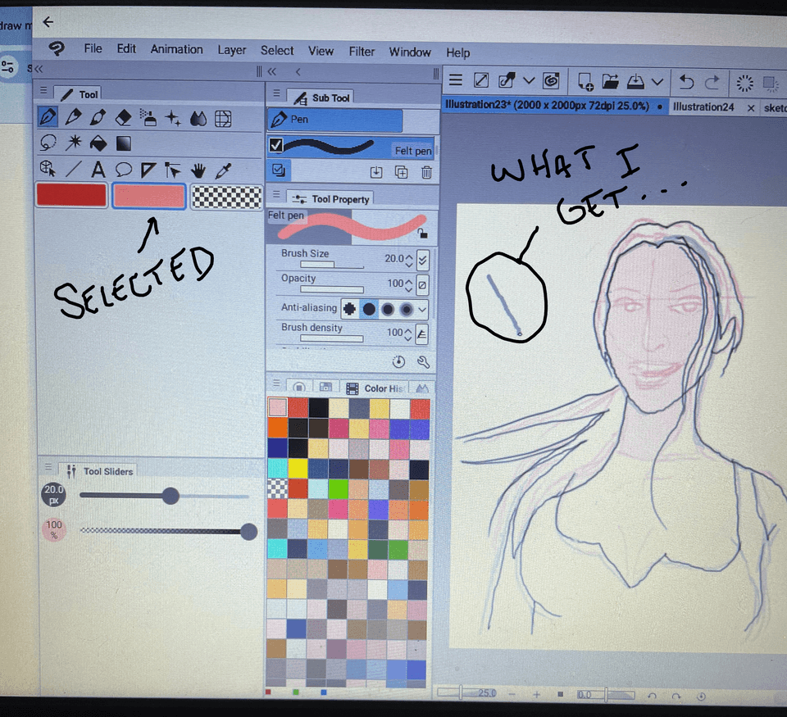Choose the Lasso selection tool
This screenshot has height=717, width=787.
48,143
